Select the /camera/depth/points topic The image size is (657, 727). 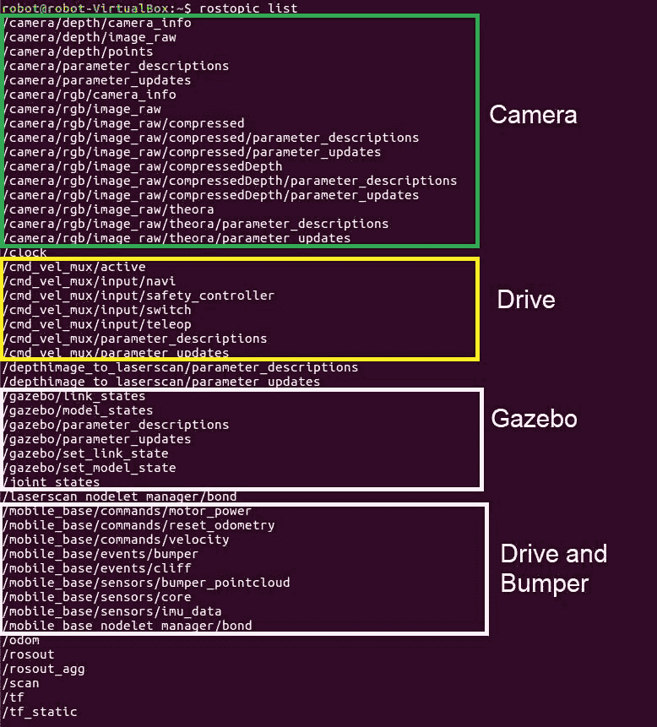click(79, 52)
